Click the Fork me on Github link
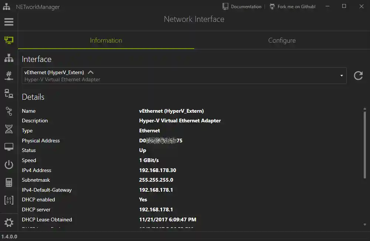Image resolution: width=370 pixels, height=241 pixels. pos(292,6)
